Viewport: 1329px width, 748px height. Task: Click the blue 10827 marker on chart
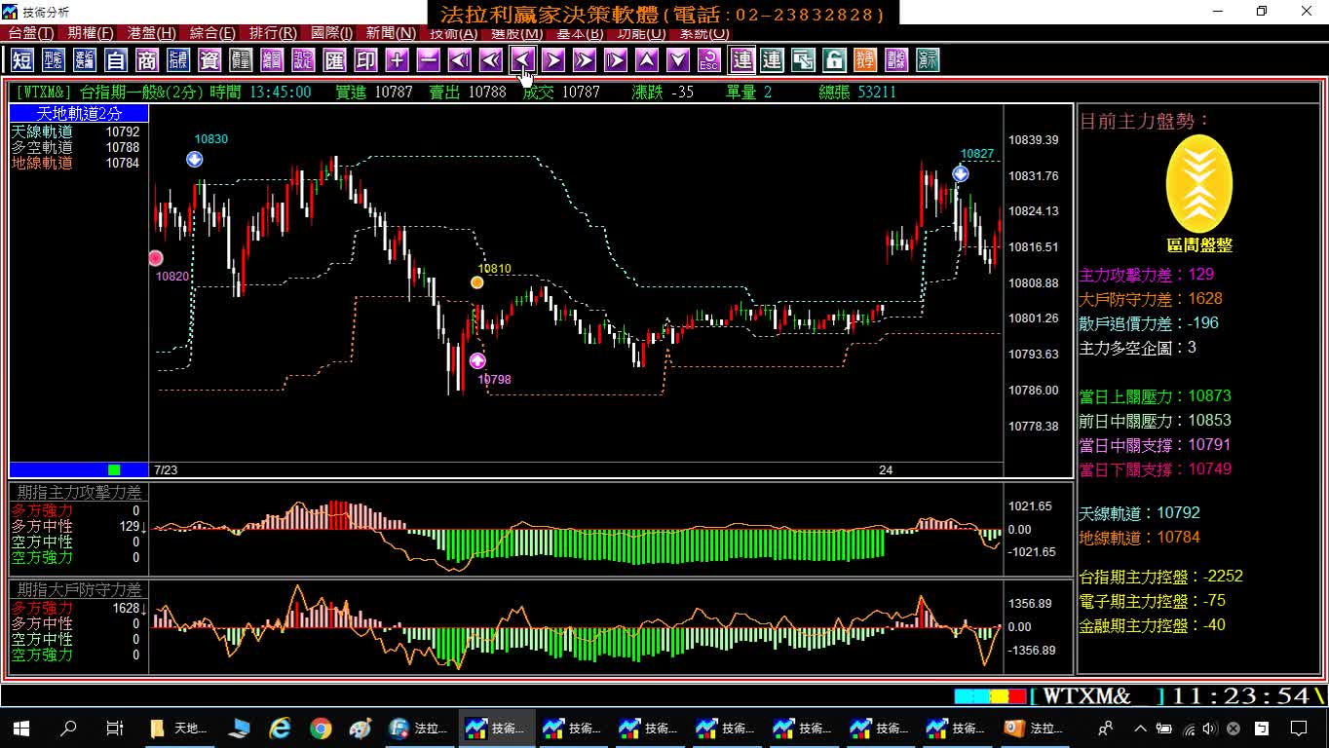pos(961,174)
